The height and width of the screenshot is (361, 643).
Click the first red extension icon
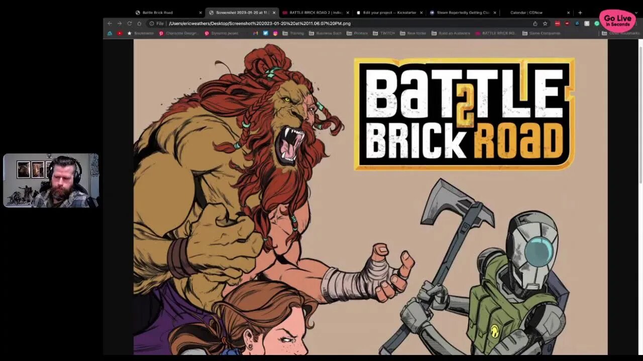coord(557,24)
